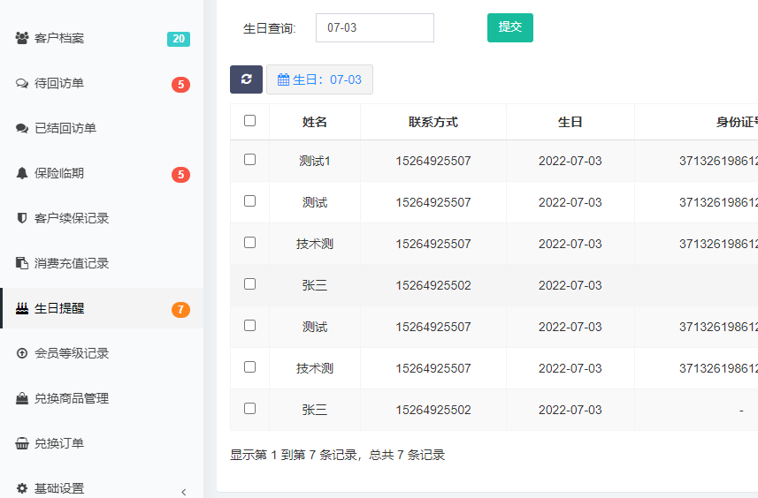Click the 客户档案 users icon
The width and height of the screenshot is (758, 498).
pyautogui.click(x=22, y=39)
